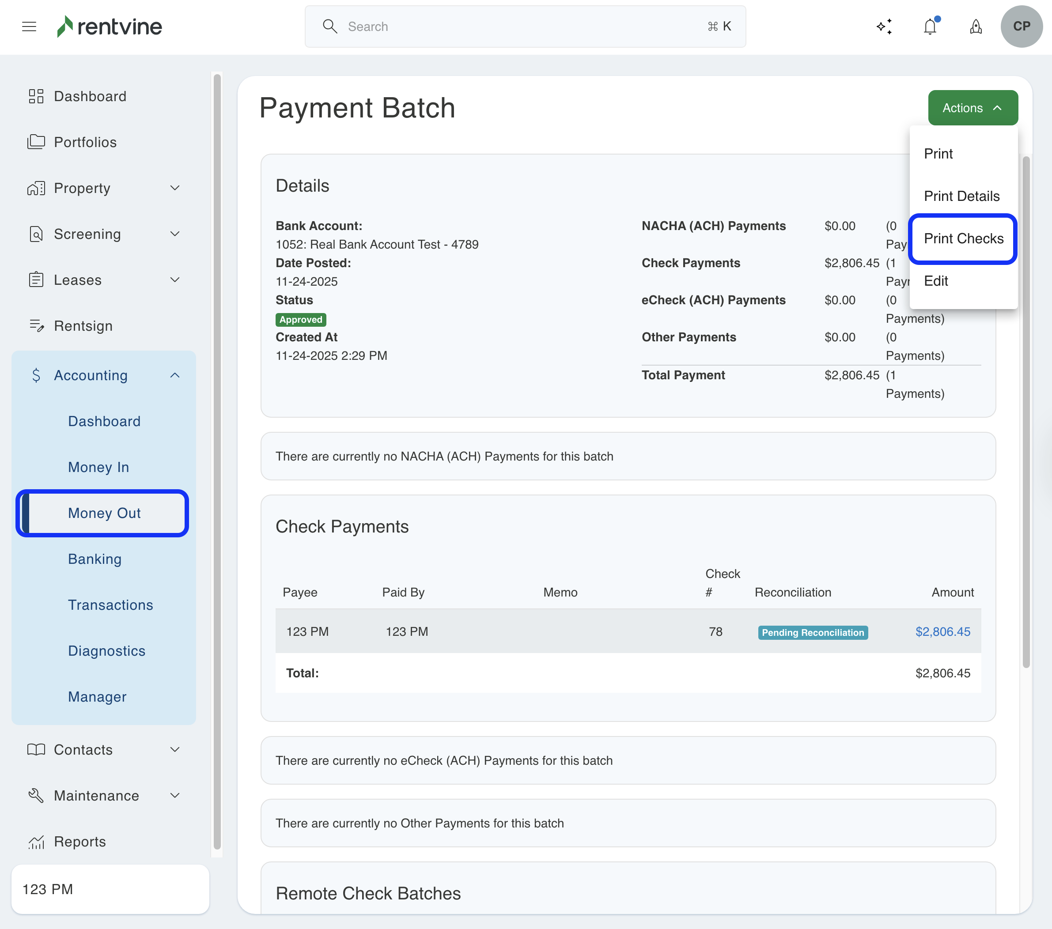This screenshot has height=929, width=1052.
Task: Open Rentsign from sidebar
Action: (83, 326)
